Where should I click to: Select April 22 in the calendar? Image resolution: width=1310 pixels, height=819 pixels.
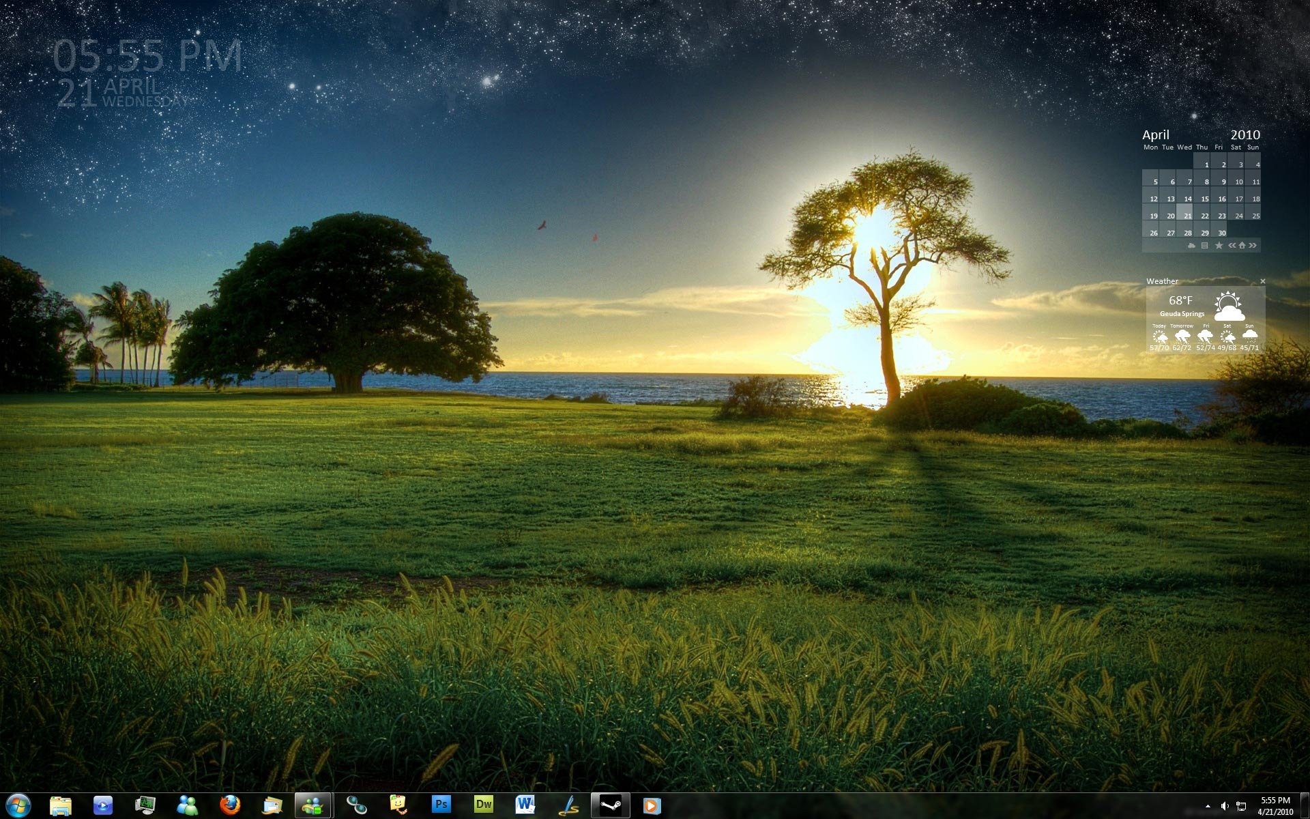pyautogui.click(x=1204, y=216)
